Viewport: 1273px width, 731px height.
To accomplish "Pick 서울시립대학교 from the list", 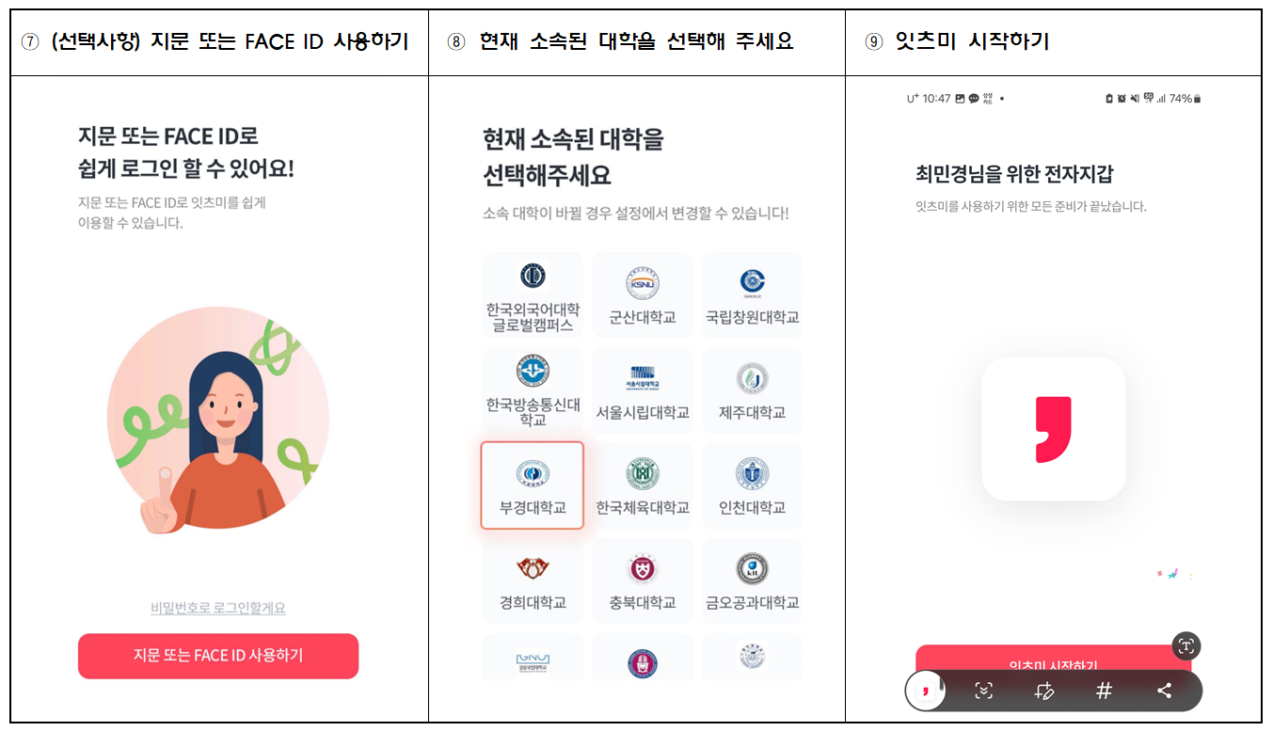I will click(x=643, y=390).
